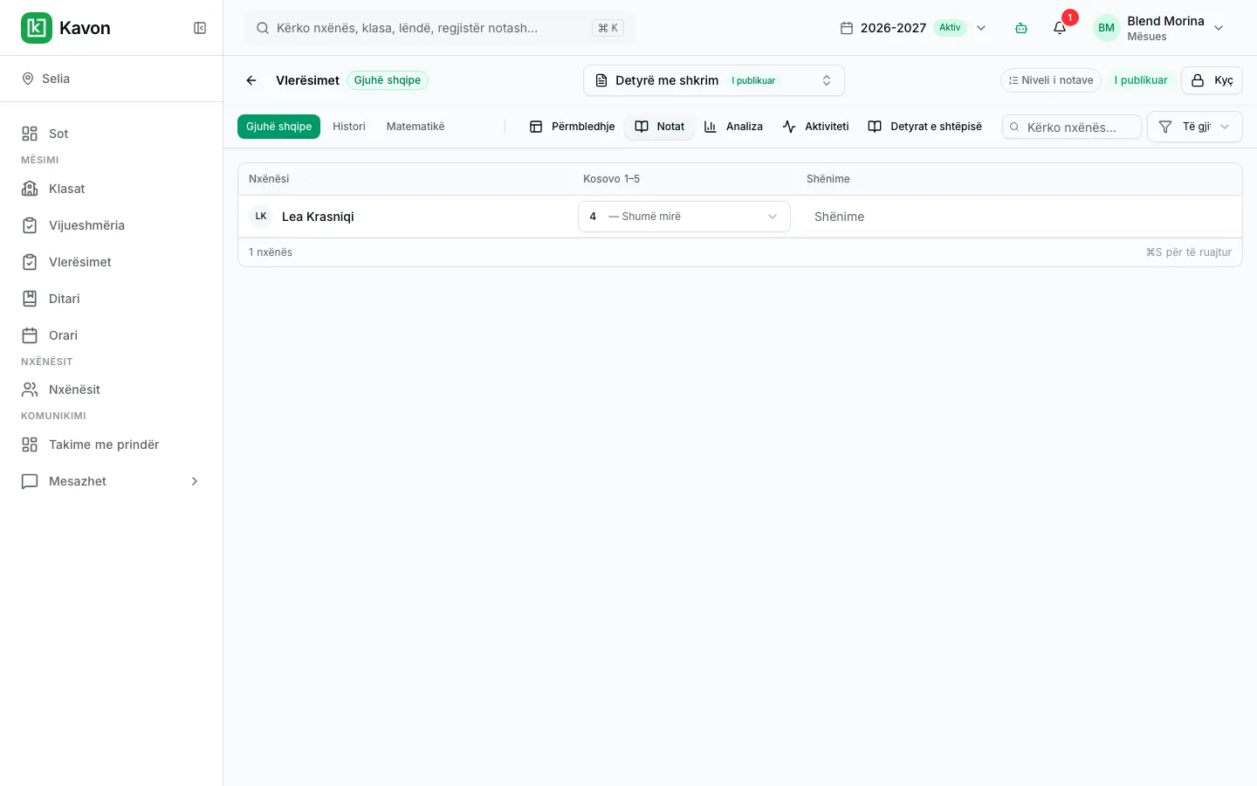1257x786 pixels.
Task: Click the Gjuhë shqipe badge beside Vlerësimet
Action: [388, 80]
